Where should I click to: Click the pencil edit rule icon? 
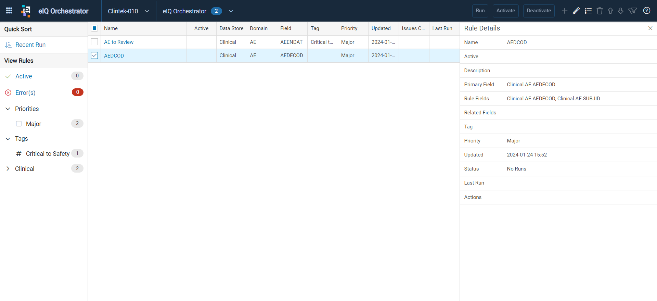[x=576, y=11]
